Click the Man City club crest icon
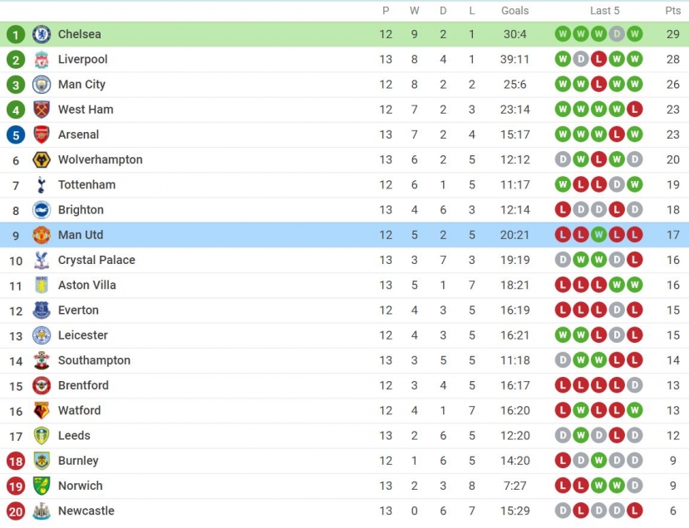The width and height of the screenshot is (689, 528). pos(42,85)
